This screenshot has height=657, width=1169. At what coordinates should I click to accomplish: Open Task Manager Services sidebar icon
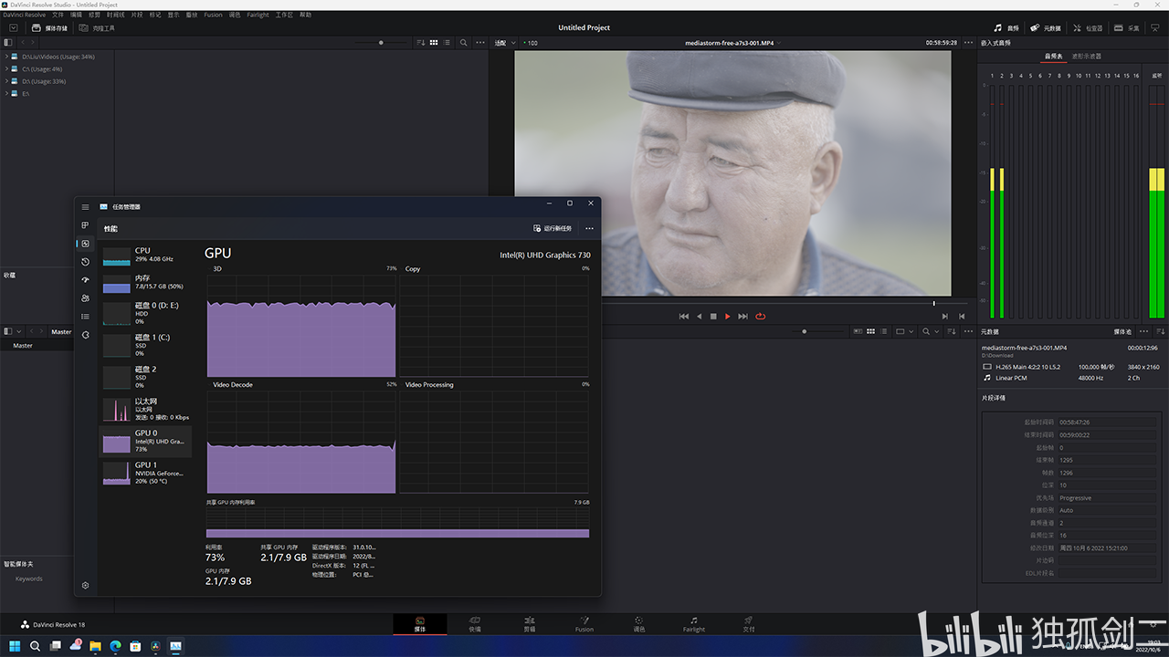pos(85,335)
